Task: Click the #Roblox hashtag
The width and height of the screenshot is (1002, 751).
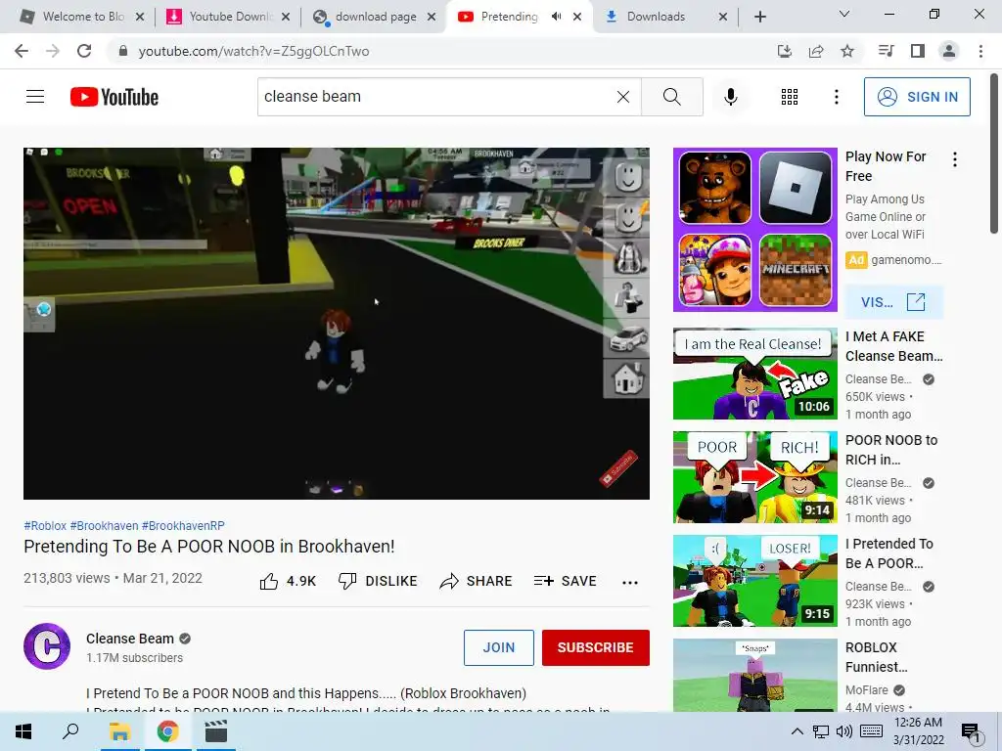Action: [x=45, y=525]
